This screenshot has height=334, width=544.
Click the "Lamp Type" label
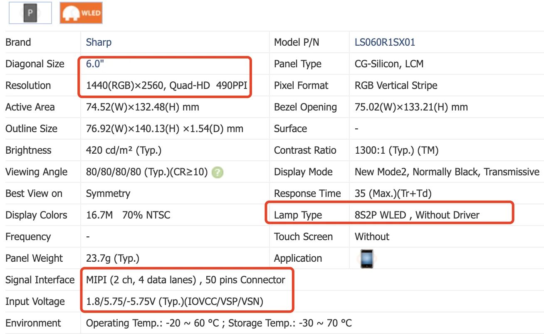click(x=298, y=215)
